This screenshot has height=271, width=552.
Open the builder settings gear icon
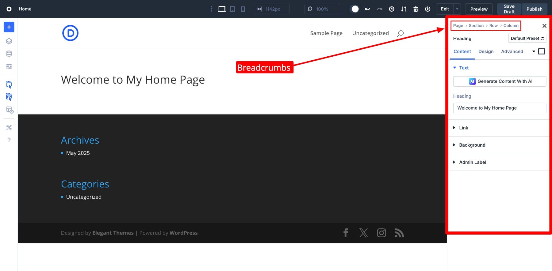point(9,9)
